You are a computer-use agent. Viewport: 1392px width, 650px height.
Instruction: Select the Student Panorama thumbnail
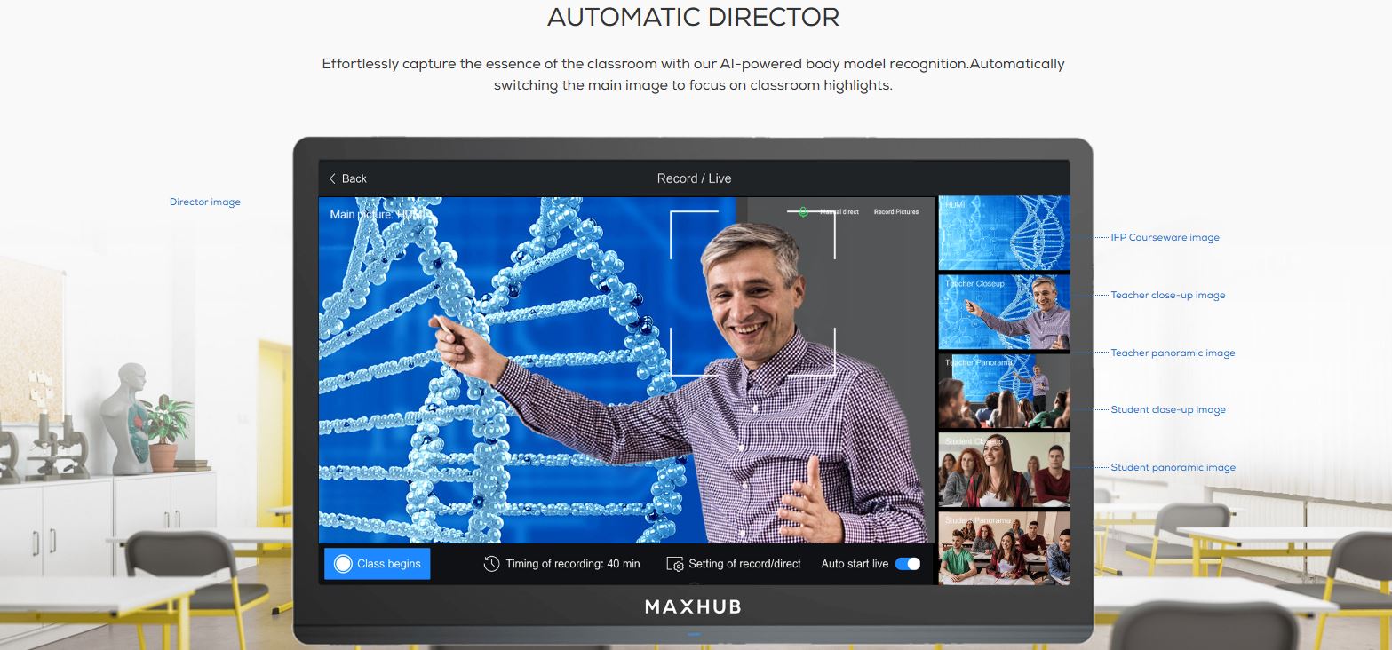point(1004,547)
